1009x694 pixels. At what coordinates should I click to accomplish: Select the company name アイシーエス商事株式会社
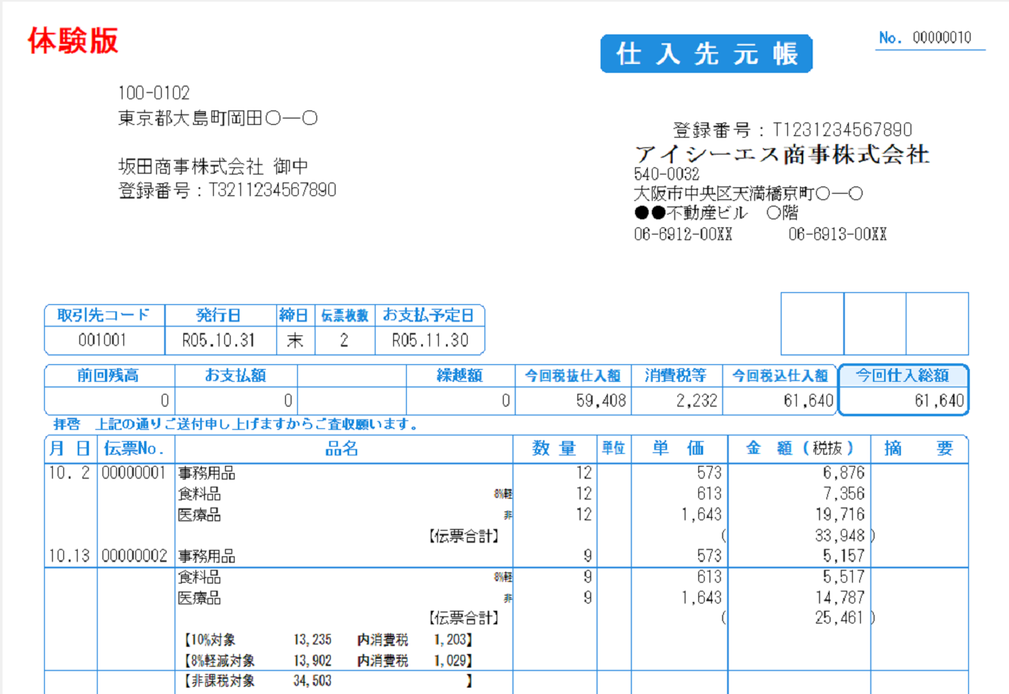pos(782,154)
